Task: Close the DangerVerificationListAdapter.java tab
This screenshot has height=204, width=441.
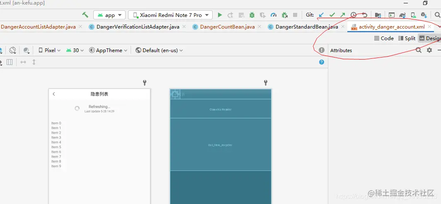Action: pos(184,26)
